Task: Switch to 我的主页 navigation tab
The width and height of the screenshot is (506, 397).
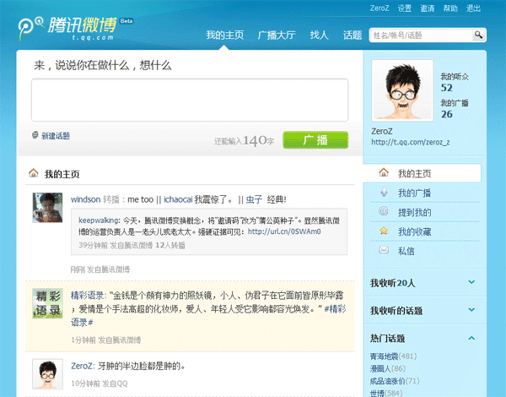Action: point(224,35)
